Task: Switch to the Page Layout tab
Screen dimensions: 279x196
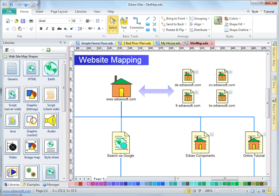Action: (x=59, y=12)
